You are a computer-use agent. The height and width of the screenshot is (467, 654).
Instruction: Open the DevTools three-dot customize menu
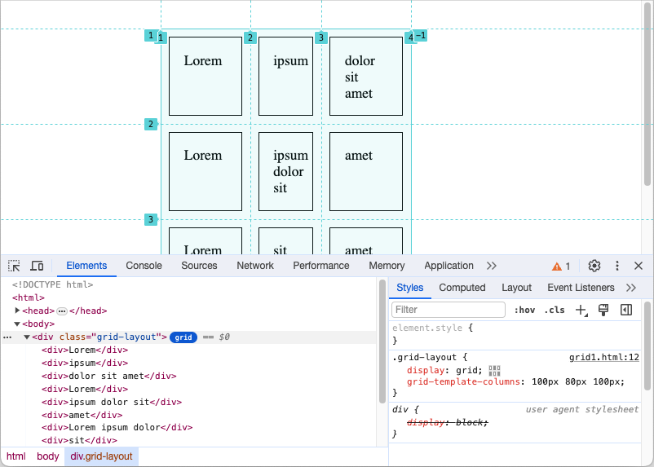point(617,266)
